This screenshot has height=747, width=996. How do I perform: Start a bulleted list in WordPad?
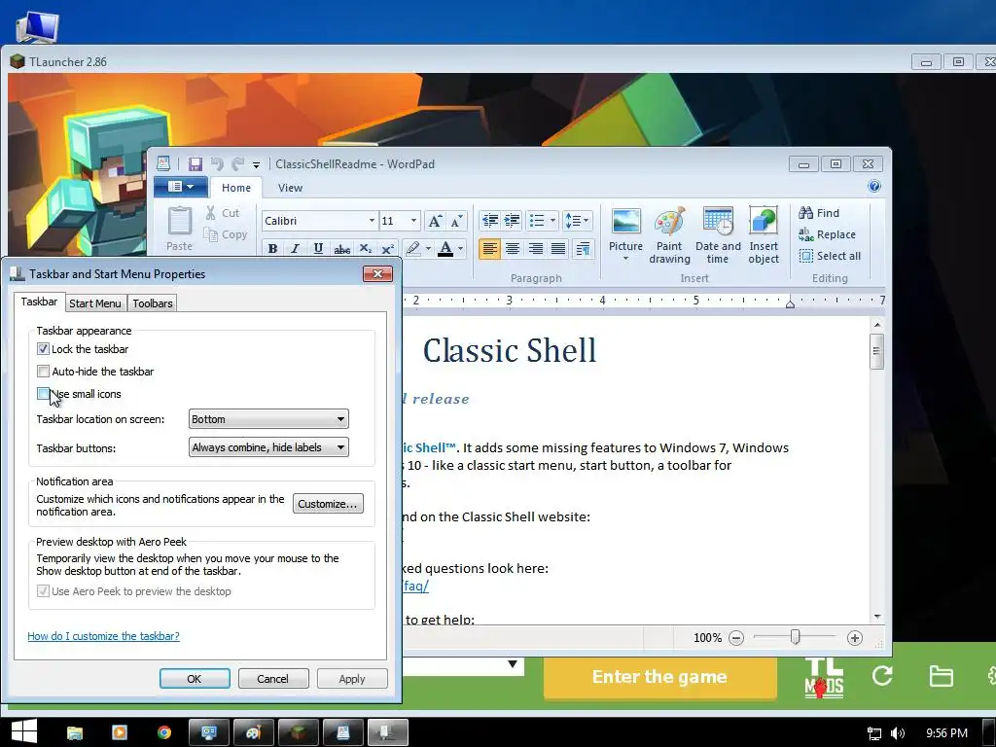[537, 221]
